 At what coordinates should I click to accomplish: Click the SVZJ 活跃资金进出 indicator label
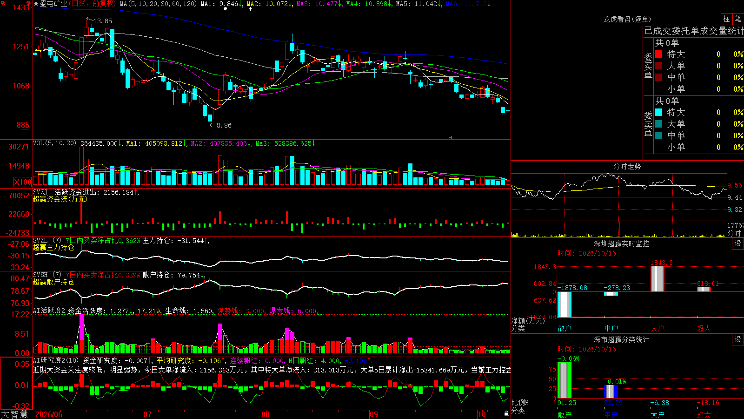point(67,192)
